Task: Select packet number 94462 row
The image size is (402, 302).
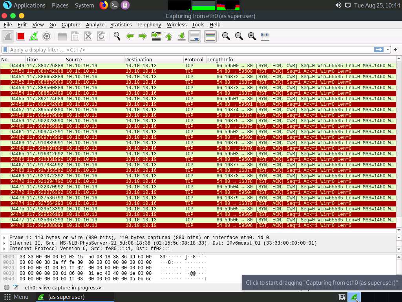Action: 198,137
